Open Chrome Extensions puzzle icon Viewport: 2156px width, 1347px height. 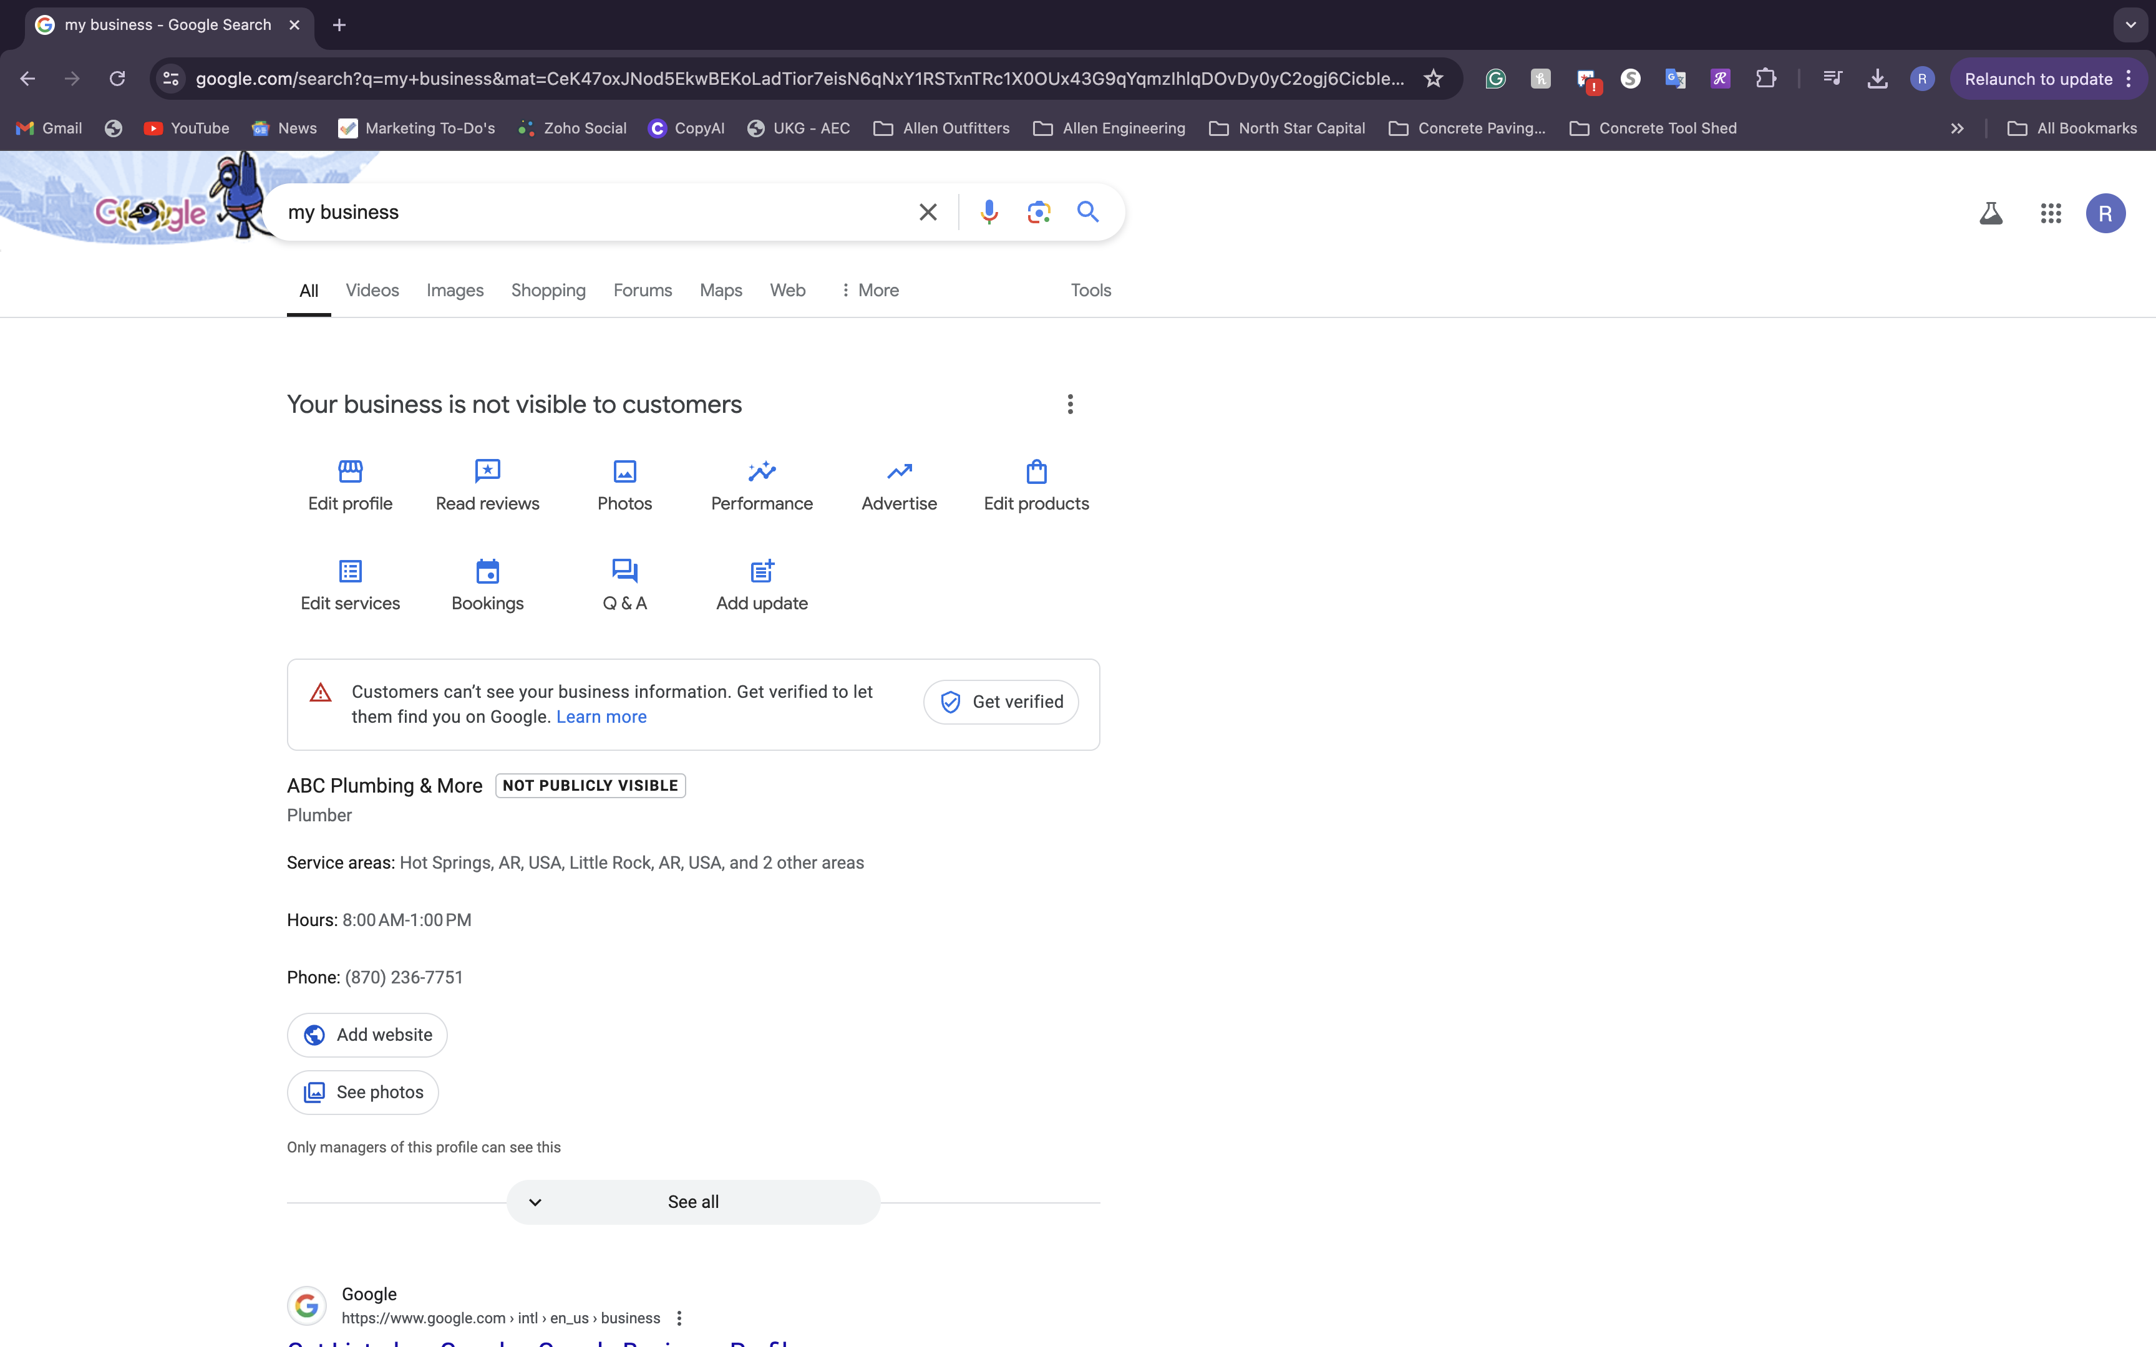(x=1765, y=79)
